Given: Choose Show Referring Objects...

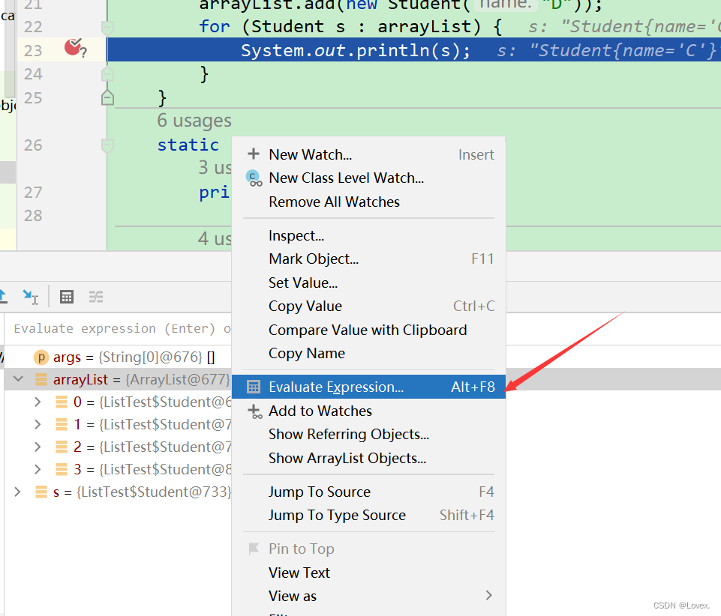Looking at the screenshot, I should [368, 434].
